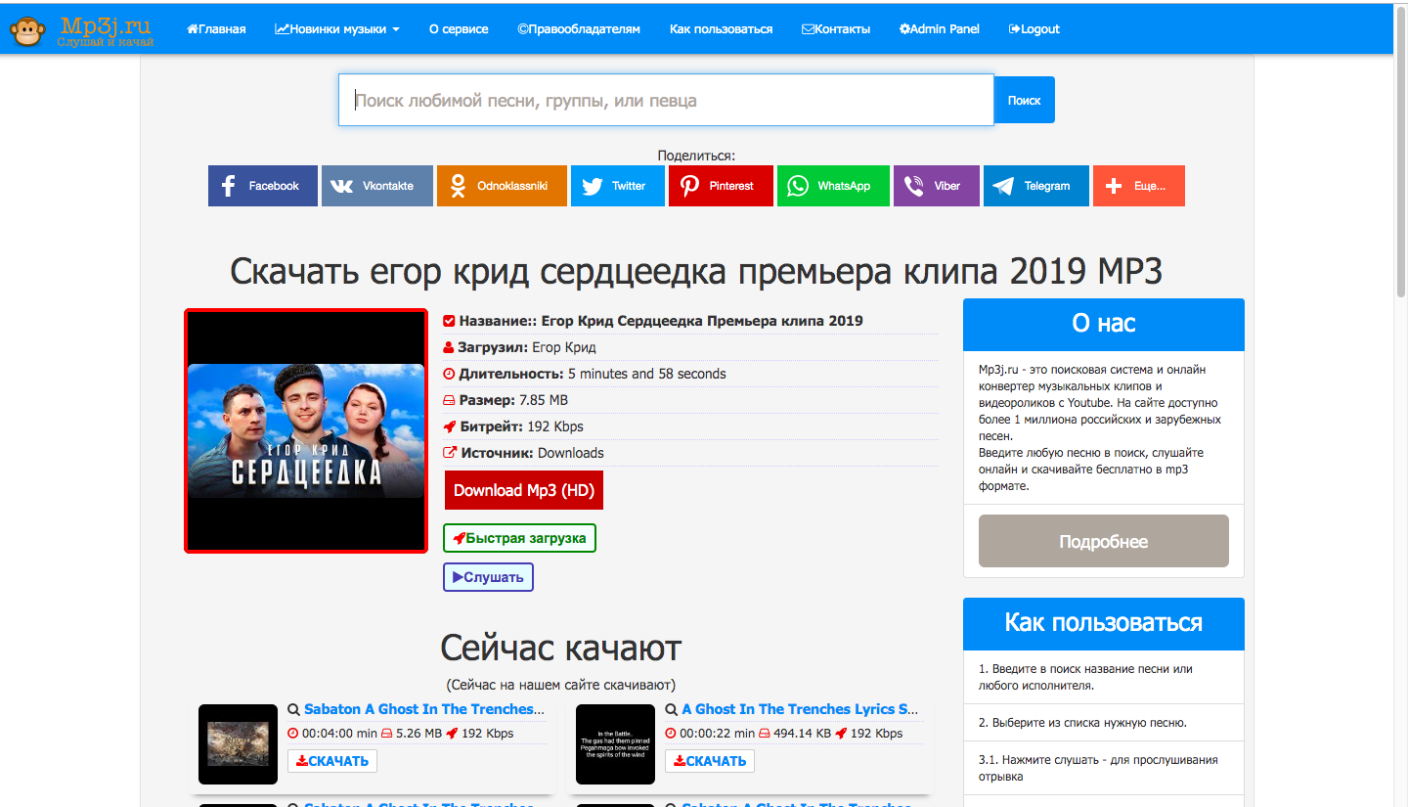
Task: Click step 1. Введите в поиск название песни
Action: pos(1104,677)
